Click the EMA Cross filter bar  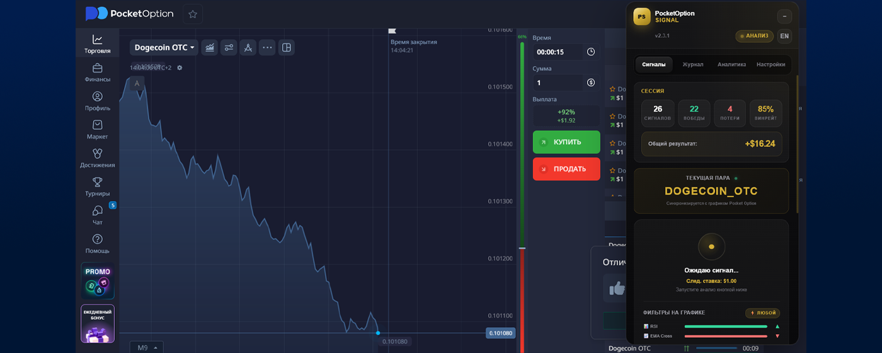click(726, 336)
